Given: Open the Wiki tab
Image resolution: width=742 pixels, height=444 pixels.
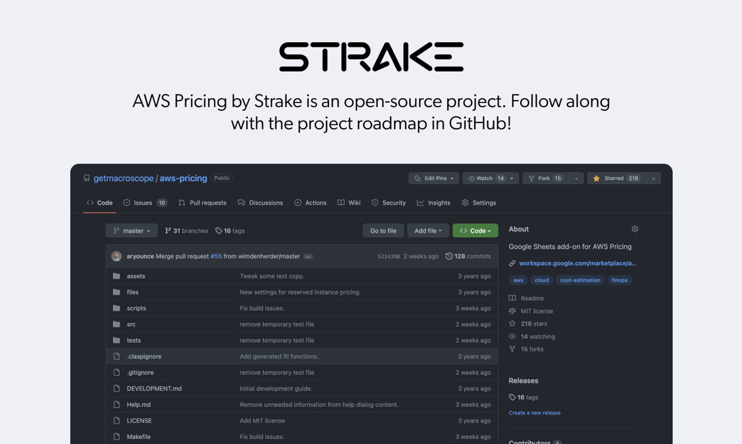Looking at the screenshot, I should pyautogui.click(x=349, y=203).
